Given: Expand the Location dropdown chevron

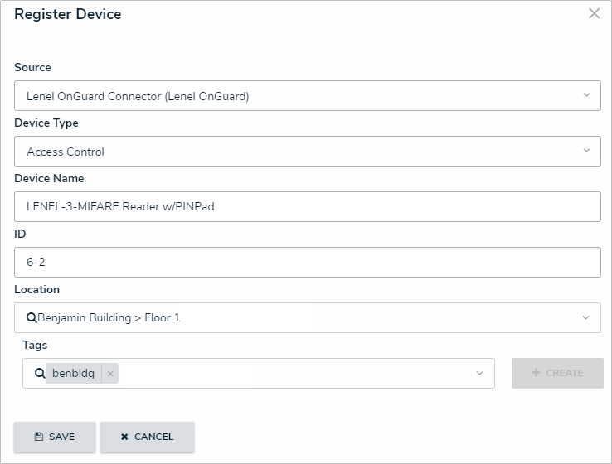Looking at the screenshot, I should coord(586,317).
